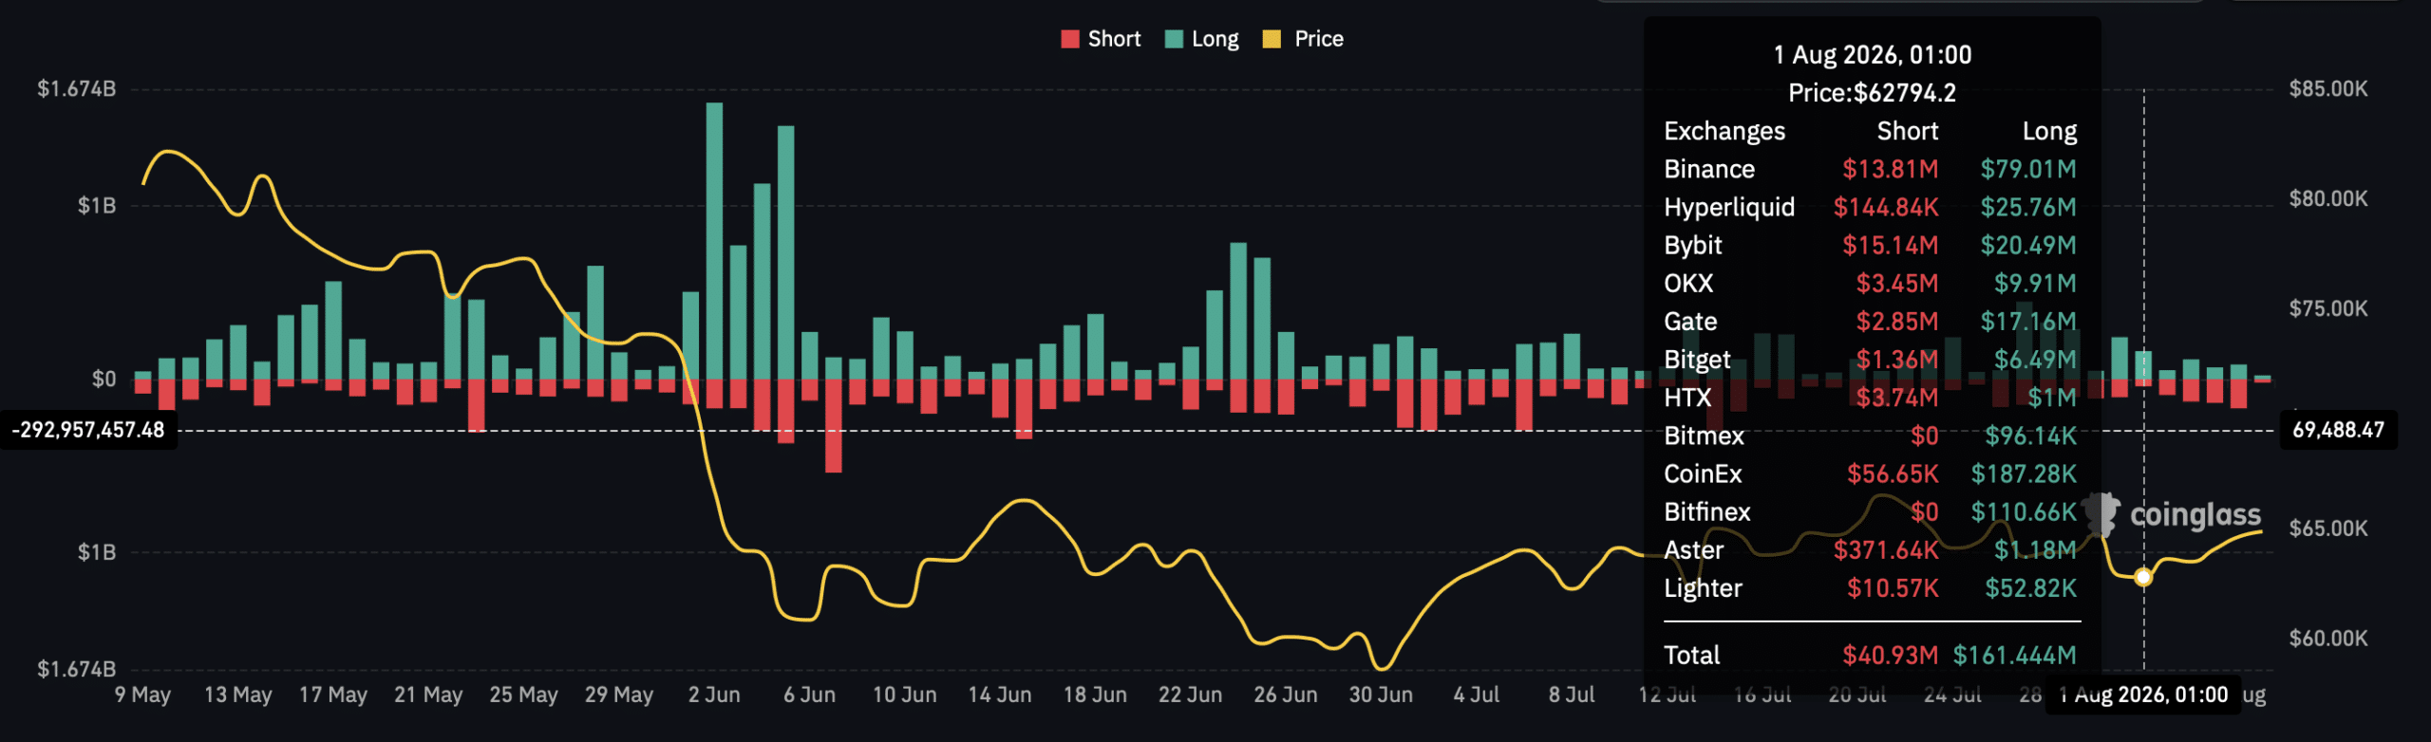
Task: Click the "Price:$62794.2" tooltip line
Action: [x=1873, y=93]
